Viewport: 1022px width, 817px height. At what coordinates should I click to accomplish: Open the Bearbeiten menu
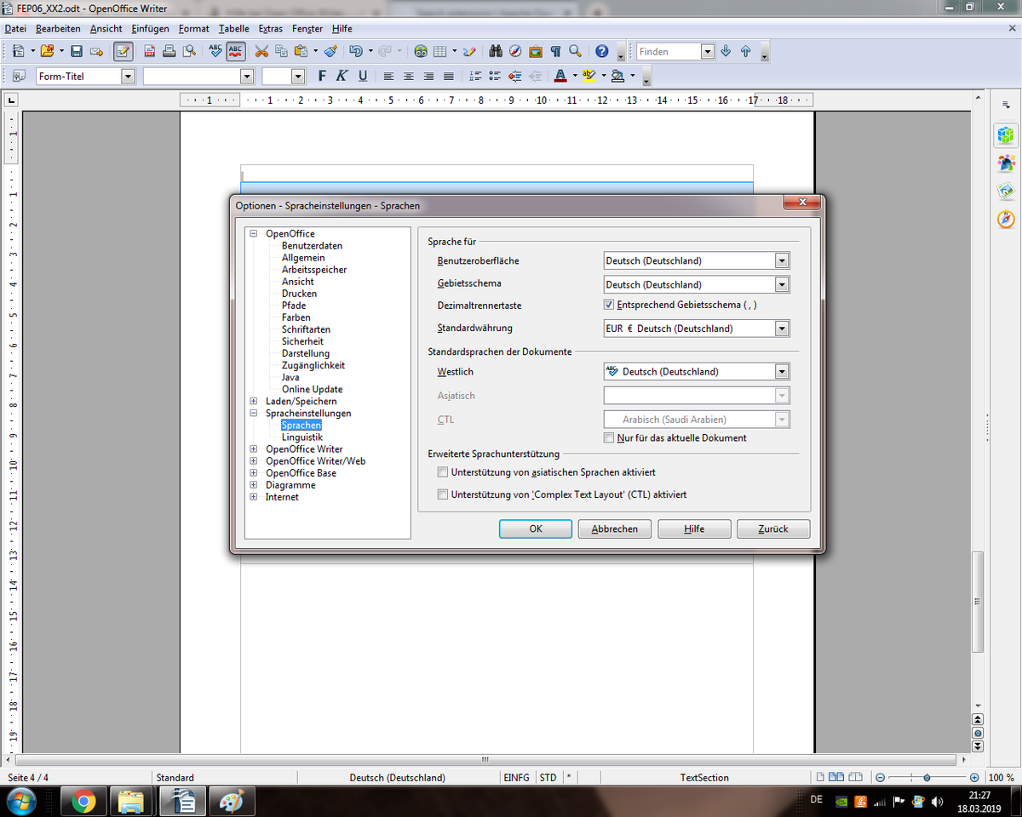tap(58, 28)
